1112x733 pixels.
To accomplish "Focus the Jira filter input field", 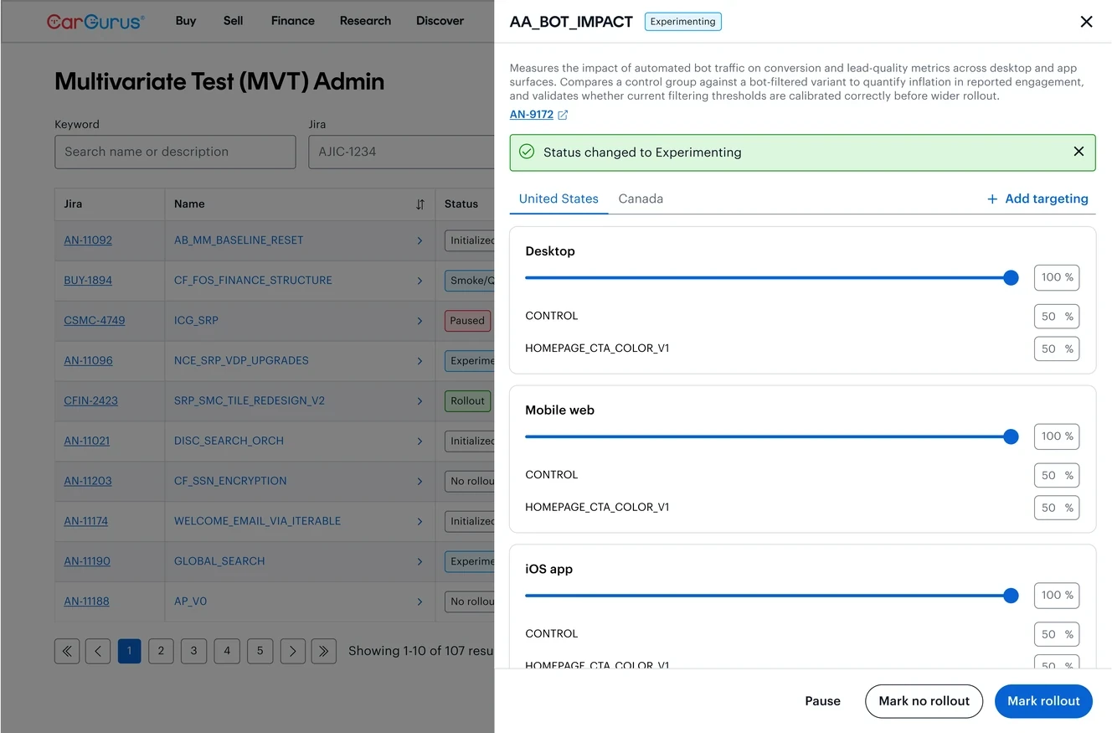I will pyautogui.click(x=402, y=152).
